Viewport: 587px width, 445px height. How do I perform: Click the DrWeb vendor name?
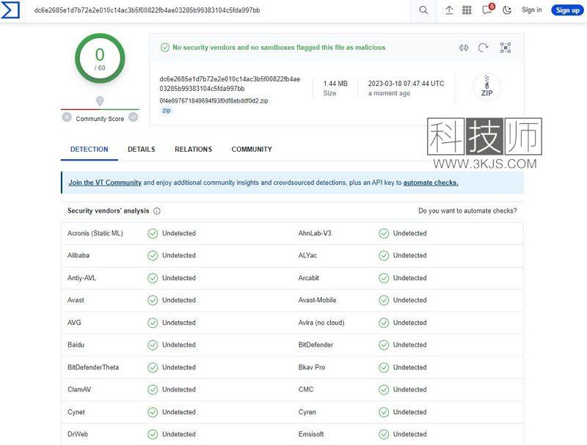click(78, 434)
